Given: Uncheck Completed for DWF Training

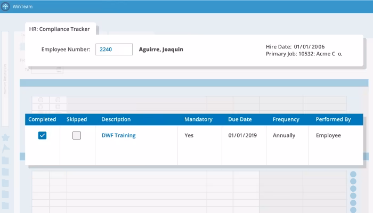Looking at the screenshot, I should coord(42,135).
